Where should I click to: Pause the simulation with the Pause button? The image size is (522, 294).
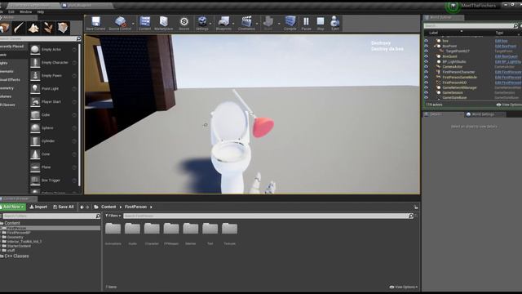tap(306, 24)
